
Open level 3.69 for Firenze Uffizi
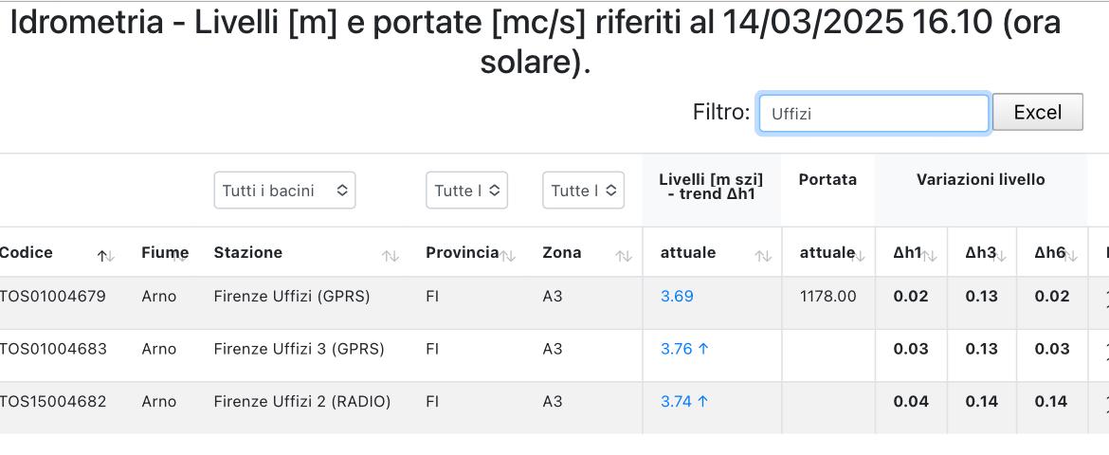(677, 297)
